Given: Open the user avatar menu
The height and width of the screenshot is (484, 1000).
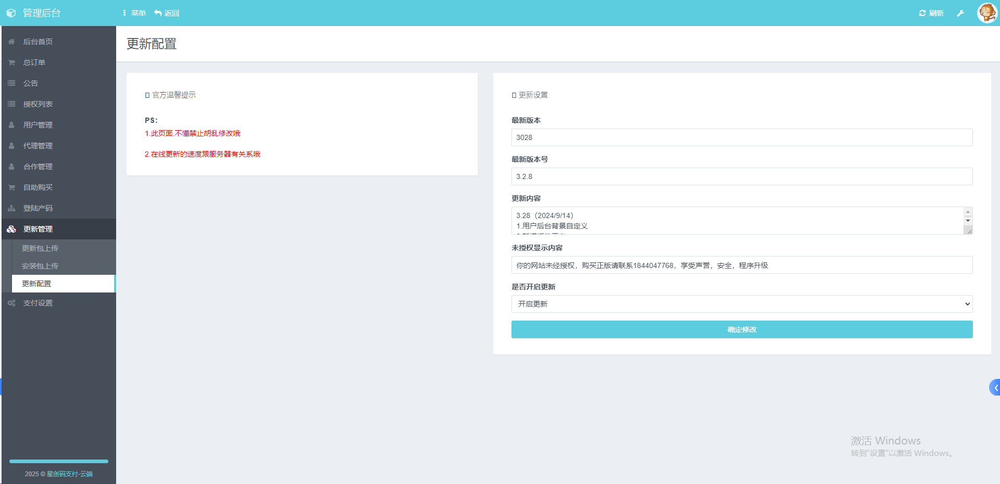Looking at the screenshot, I should [x=986, y=13].
